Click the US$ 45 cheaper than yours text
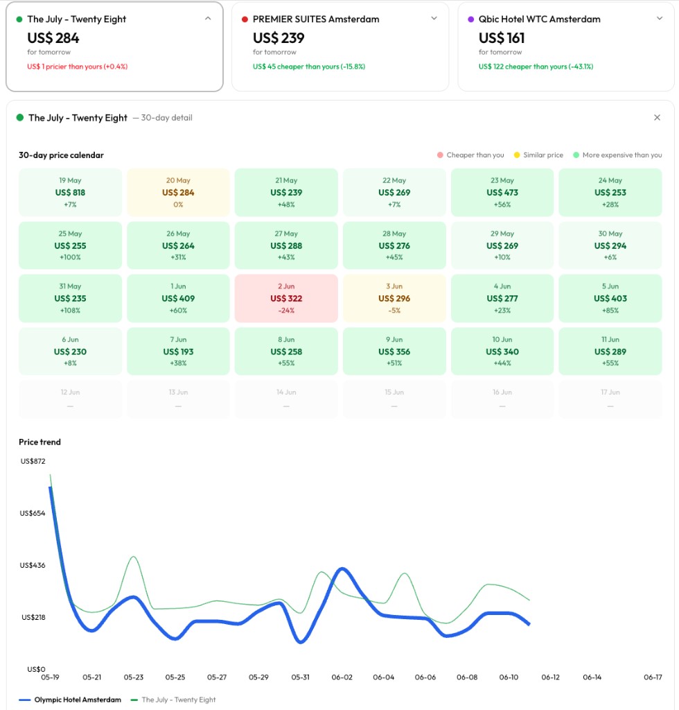Viewport: 679px width, 710px height. pyautogui.click(x=309, y=67)
